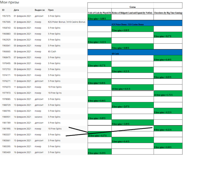Click 'депозит' in row 1978085
The image size is (198, 173).
39,99
